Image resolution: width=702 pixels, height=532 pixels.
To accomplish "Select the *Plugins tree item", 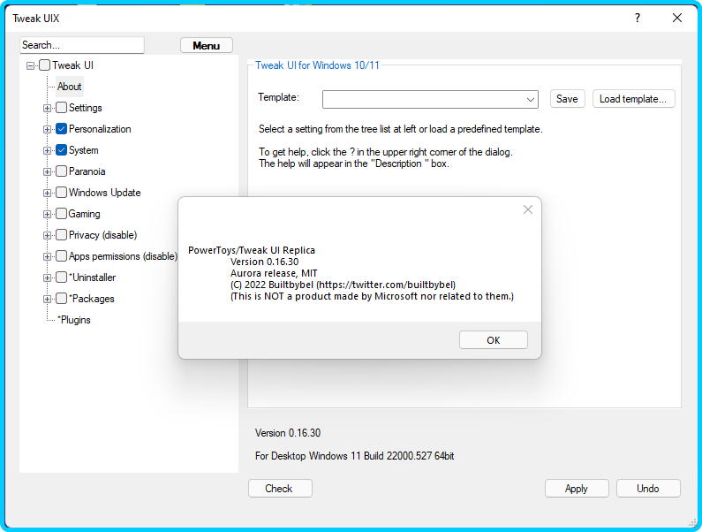I will tap(74, 320).
